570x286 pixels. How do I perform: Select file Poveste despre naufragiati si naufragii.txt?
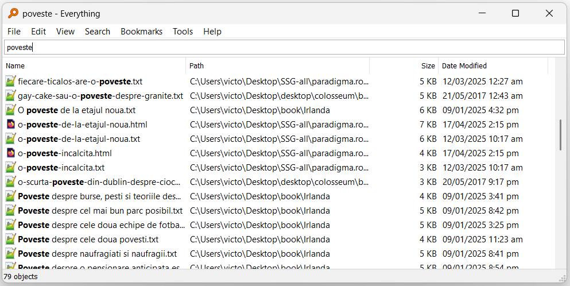coord(98,254)
